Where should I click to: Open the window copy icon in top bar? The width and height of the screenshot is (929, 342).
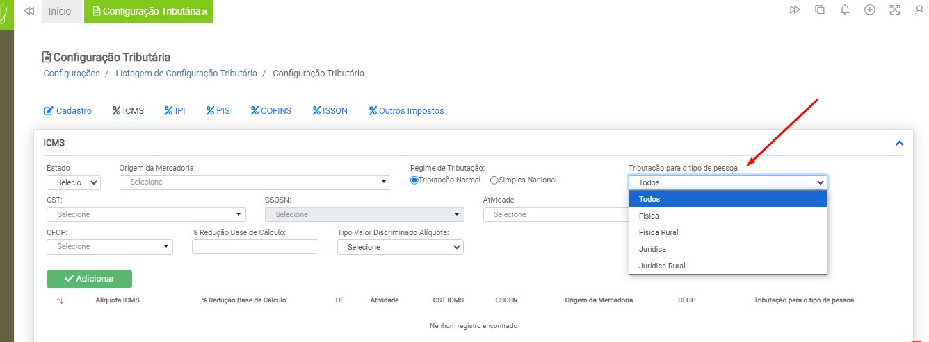pyautogui.click(x=820, y=10)
